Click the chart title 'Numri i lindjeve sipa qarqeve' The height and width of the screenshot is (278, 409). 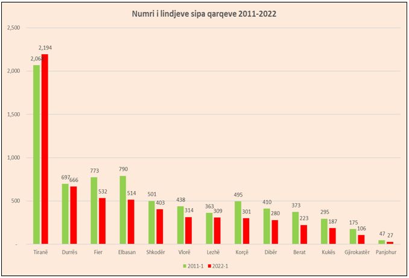[x=204, y=14]
